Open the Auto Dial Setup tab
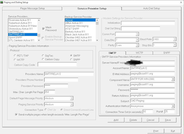The height and width of the screenshot is (134, 184). point(151,8)
